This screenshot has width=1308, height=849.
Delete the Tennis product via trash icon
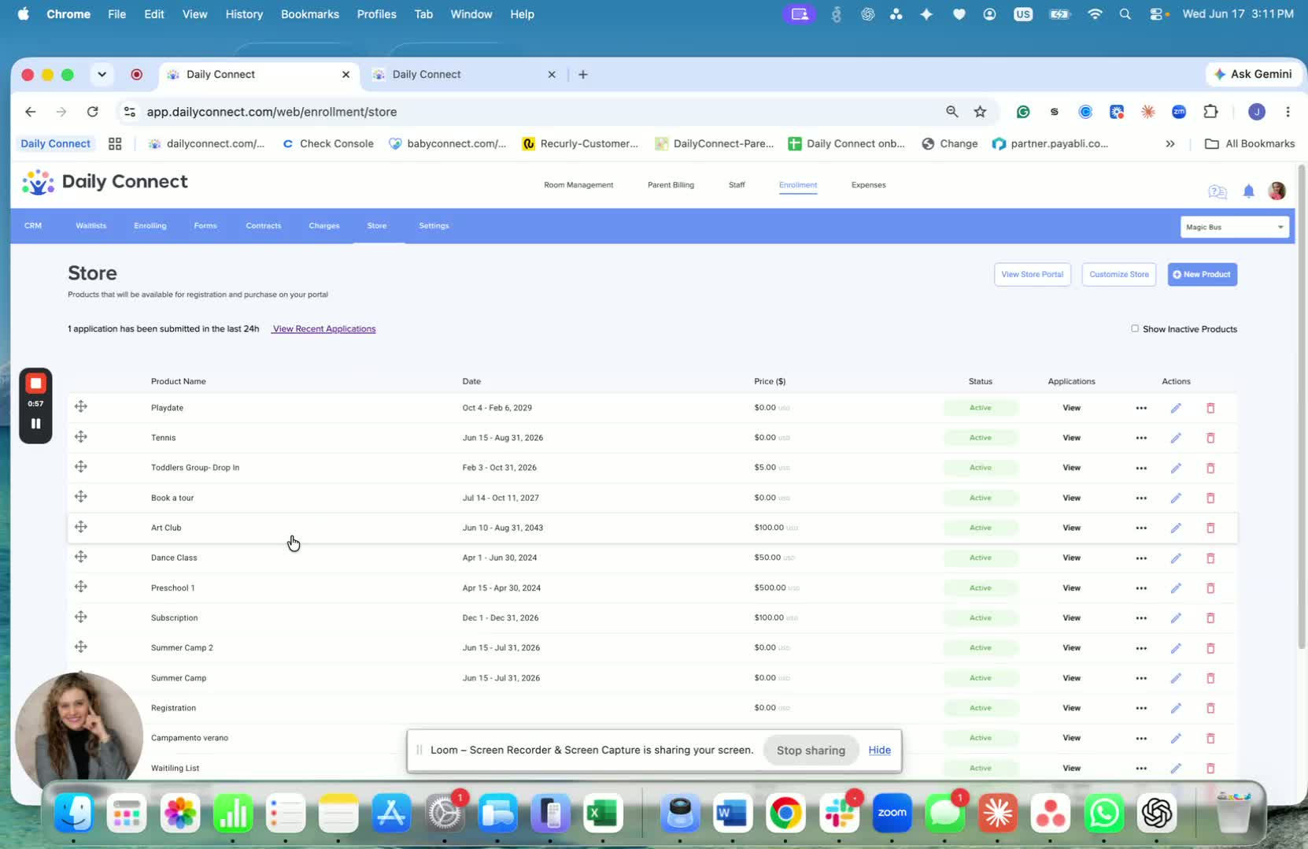click(x=1210, y=438)
